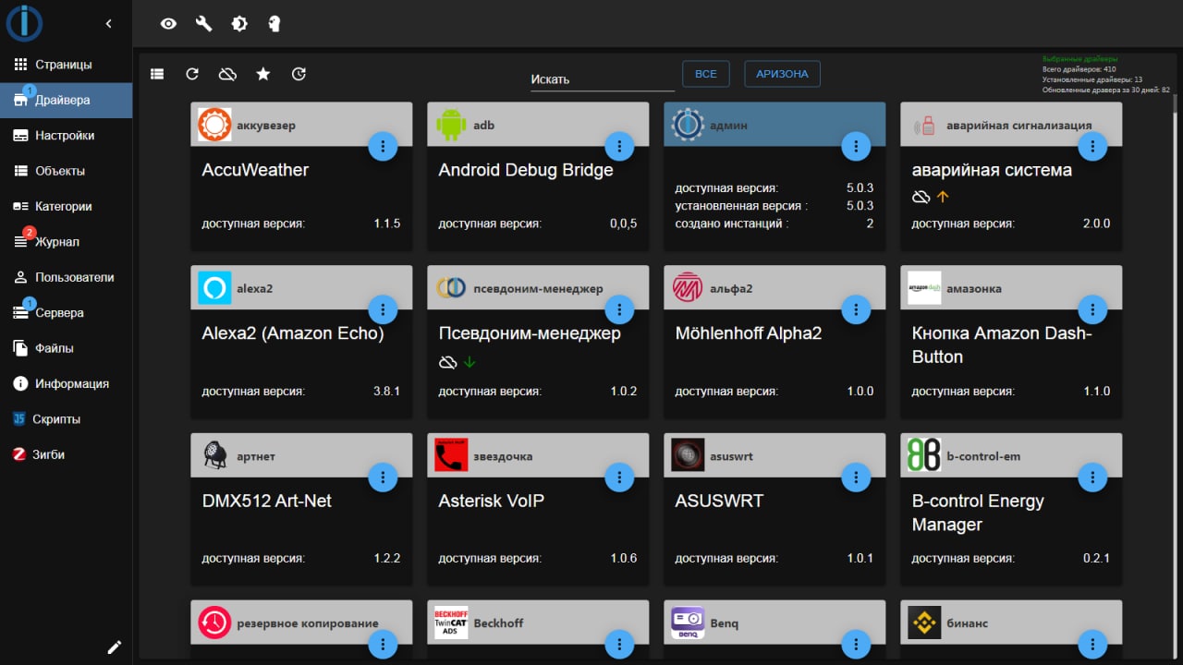Open Объекты in sidebar
This screenshot has height=665, width=1183.
pos(66,171)
